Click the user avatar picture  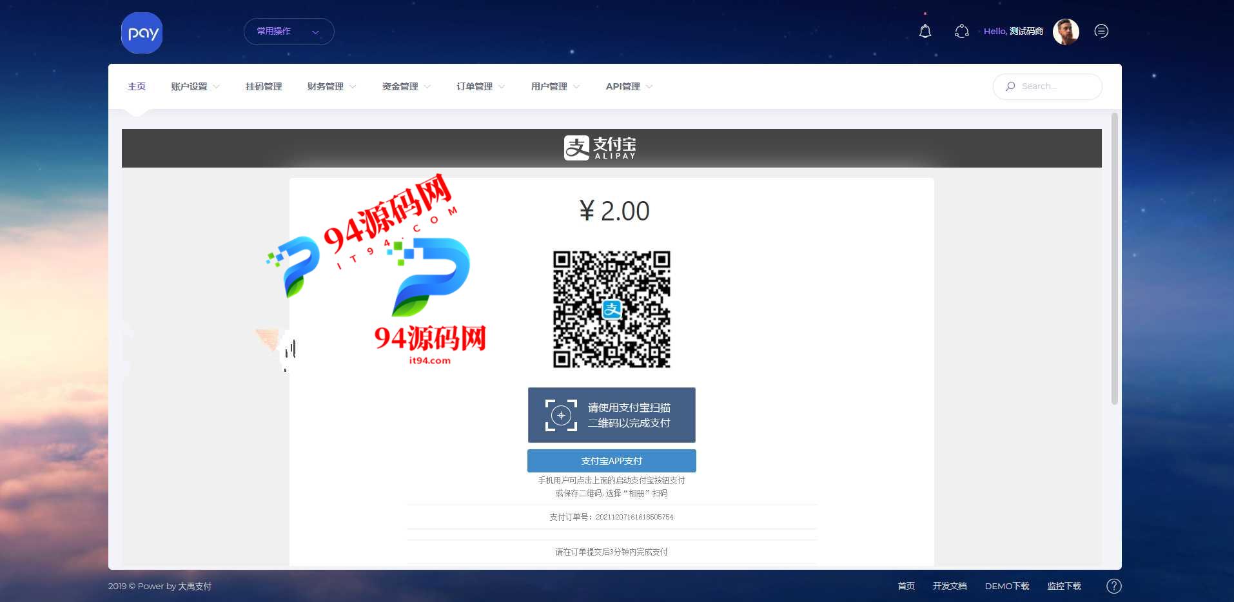(1066, 32)
